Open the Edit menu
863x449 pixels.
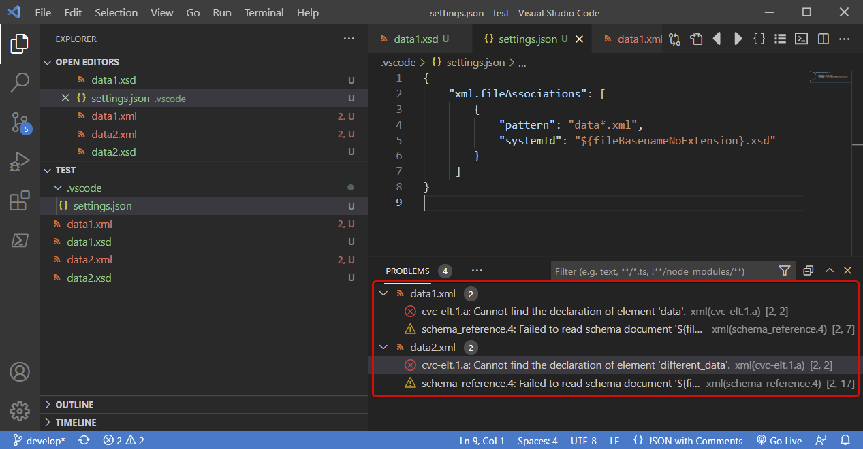[73, 12]
